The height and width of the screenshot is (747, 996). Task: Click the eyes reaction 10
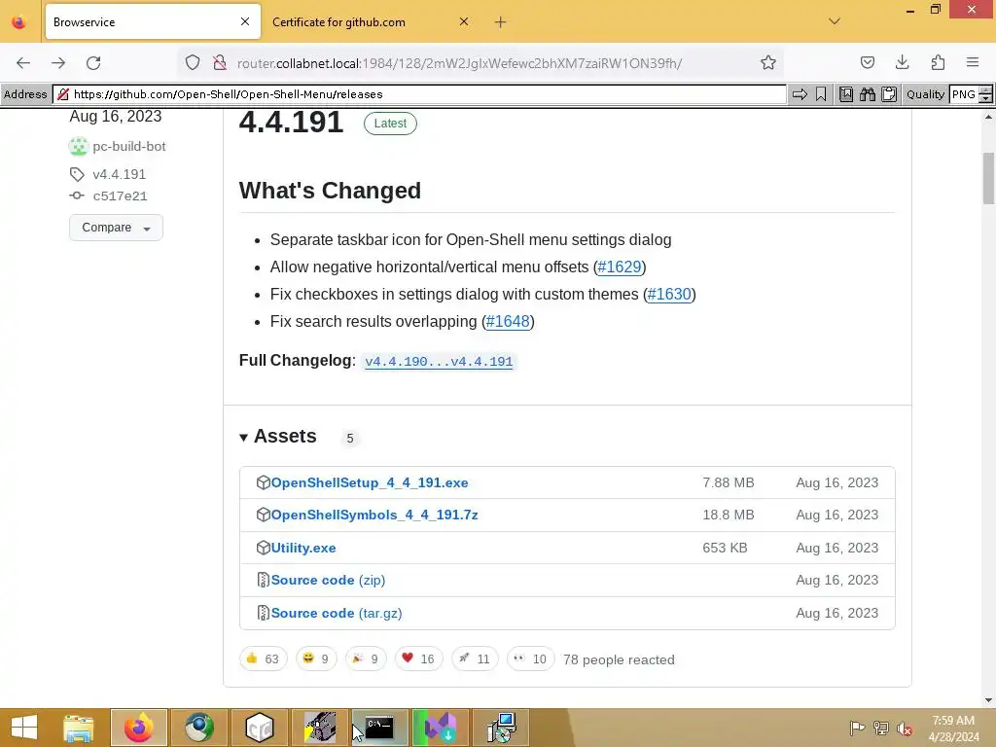pos(530,658)
